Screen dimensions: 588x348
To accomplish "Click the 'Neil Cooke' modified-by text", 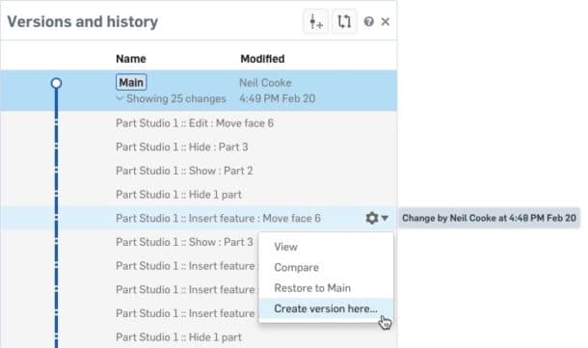I will click(265, 83).
